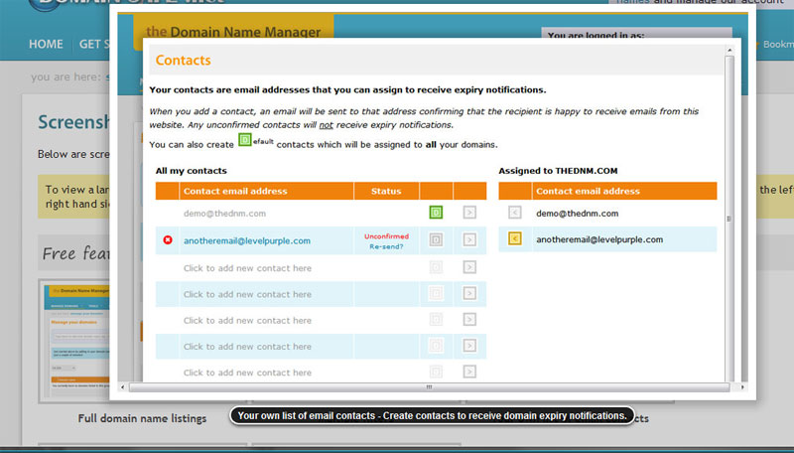This screenshot has height=453, width=794.
Task: Click first "Click to add new contact here" field
Action: point(247,268)
